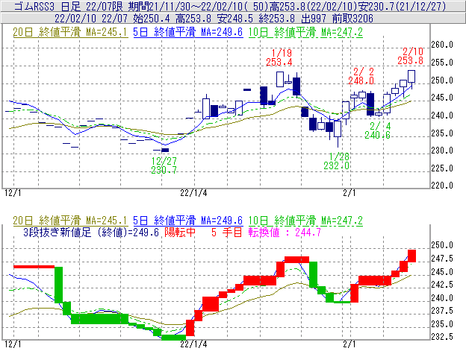Click the 2/10 253.8 high annotation
The height and width of the screenshot is (354, 466).
point(411,56)
